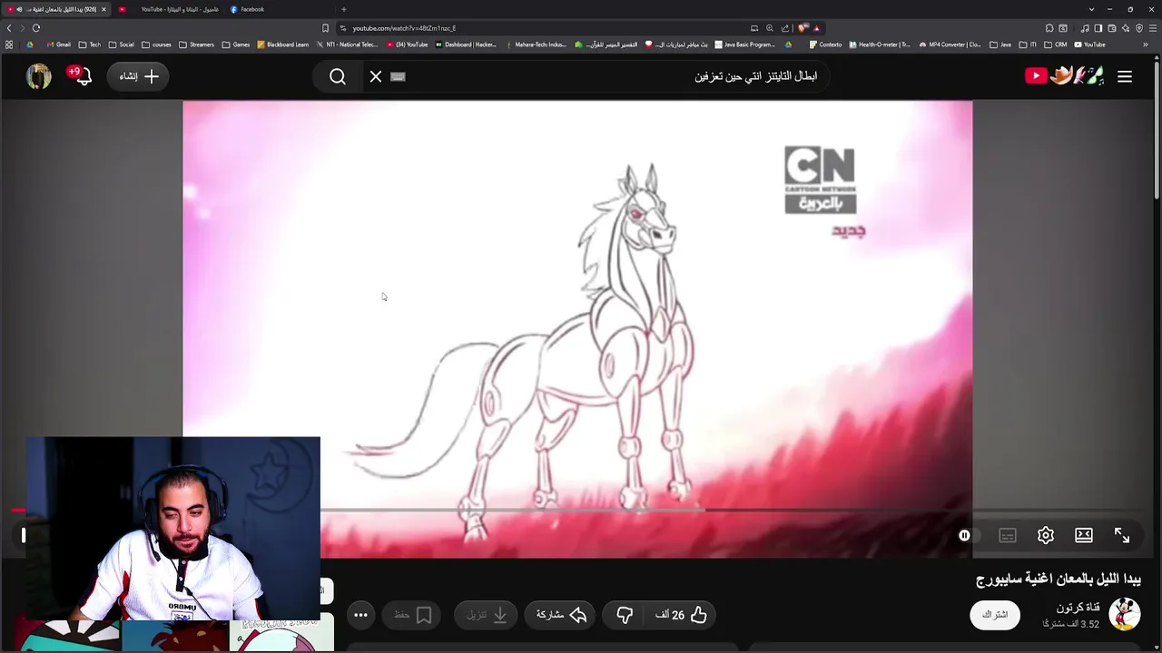Toggle subtitles/captions button
The image size is (1162, 653).
coord(1008,535)
